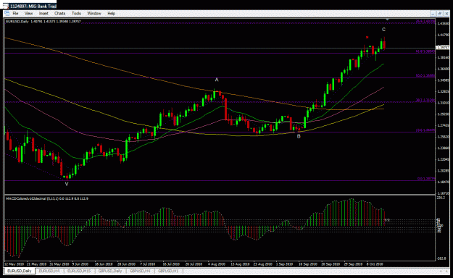Screen dimensions: 453x278
Task: Switch to the GBPUSD,Daily chart tab
Action: point(110,271)
